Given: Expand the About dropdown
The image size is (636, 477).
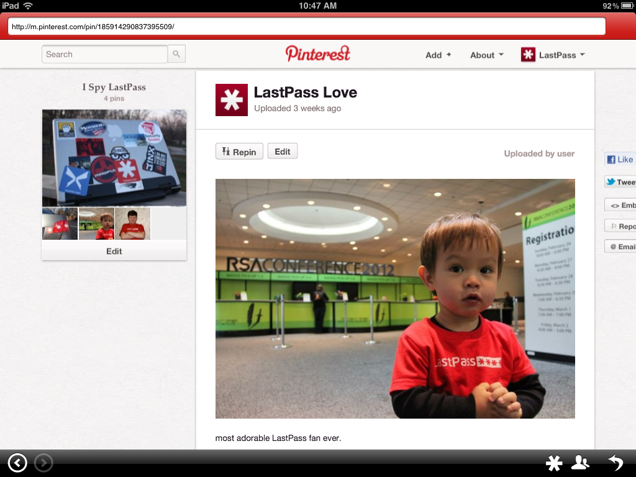Looking at the screenshot, I should coord(487,55).
